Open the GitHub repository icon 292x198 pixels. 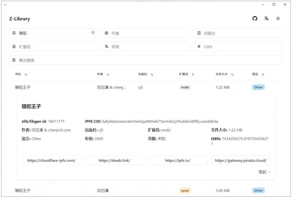click(x=255, y=19)
